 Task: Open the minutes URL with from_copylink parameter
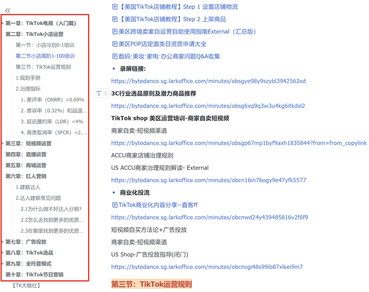click(239, 143)
